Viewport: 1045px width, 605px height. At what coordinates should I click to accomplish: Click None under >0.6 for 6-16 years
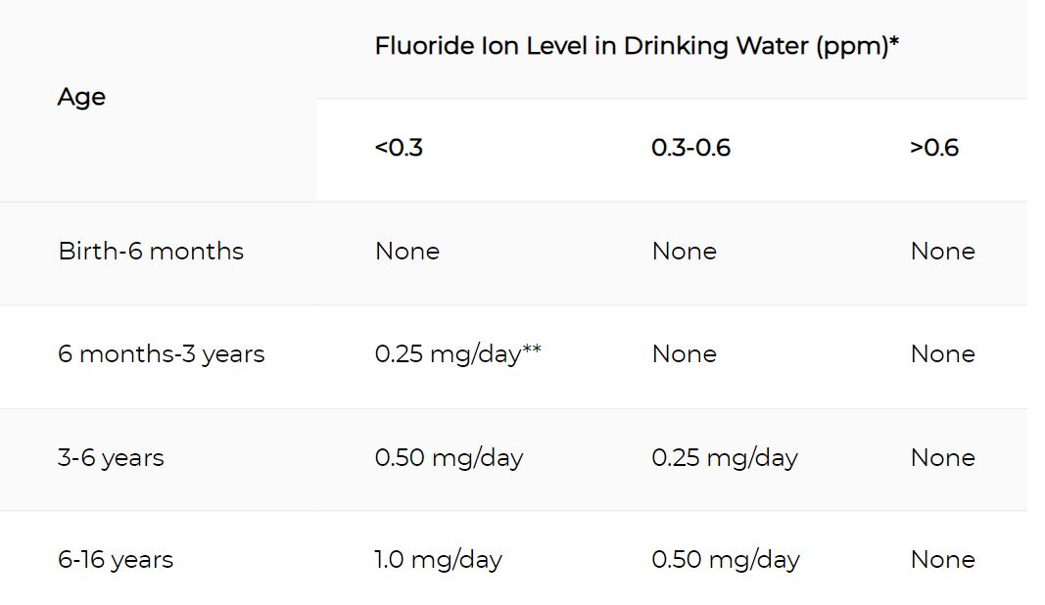(x=943, y=560)
